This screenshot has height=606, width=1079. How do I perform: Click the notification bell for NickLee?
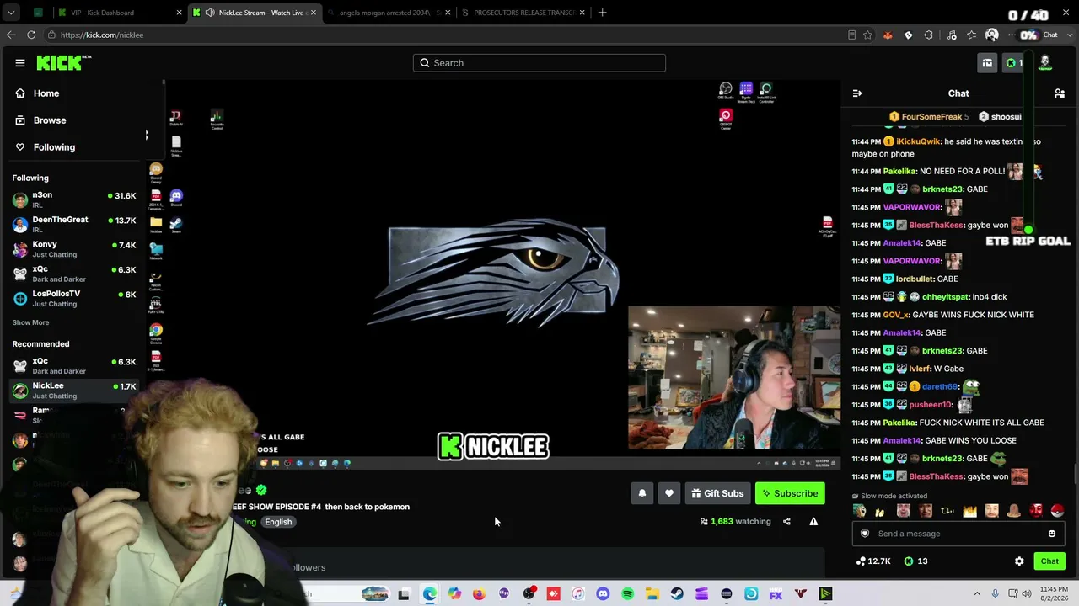(642, 494)
